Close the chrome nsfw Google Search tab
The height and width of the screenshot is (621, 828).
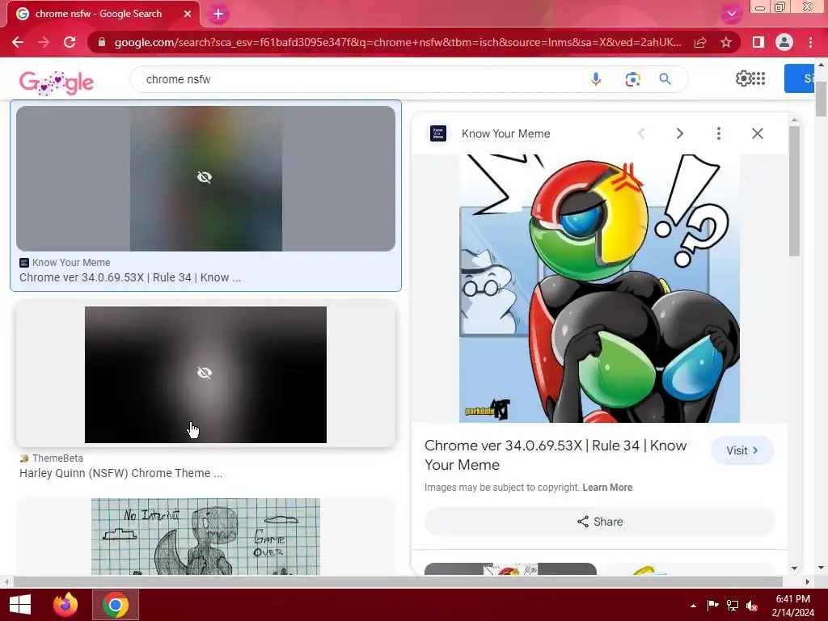click(x=188, y=14)
